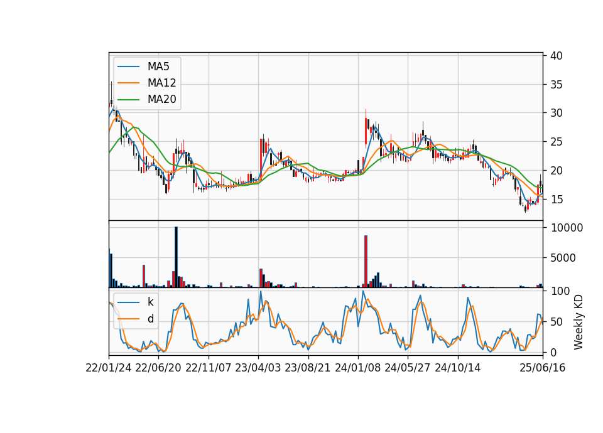Click the volume axis value 5000
The width and height of the screenshot is (603, 433).
click(x=563, y=258)
